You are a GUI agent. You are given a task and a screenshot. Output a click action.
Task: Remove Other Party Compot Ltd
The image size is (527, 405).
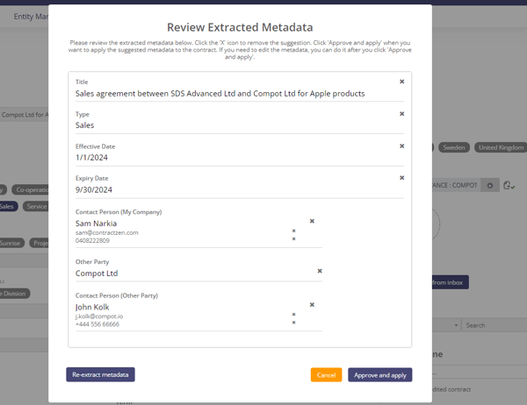point(320,271)
